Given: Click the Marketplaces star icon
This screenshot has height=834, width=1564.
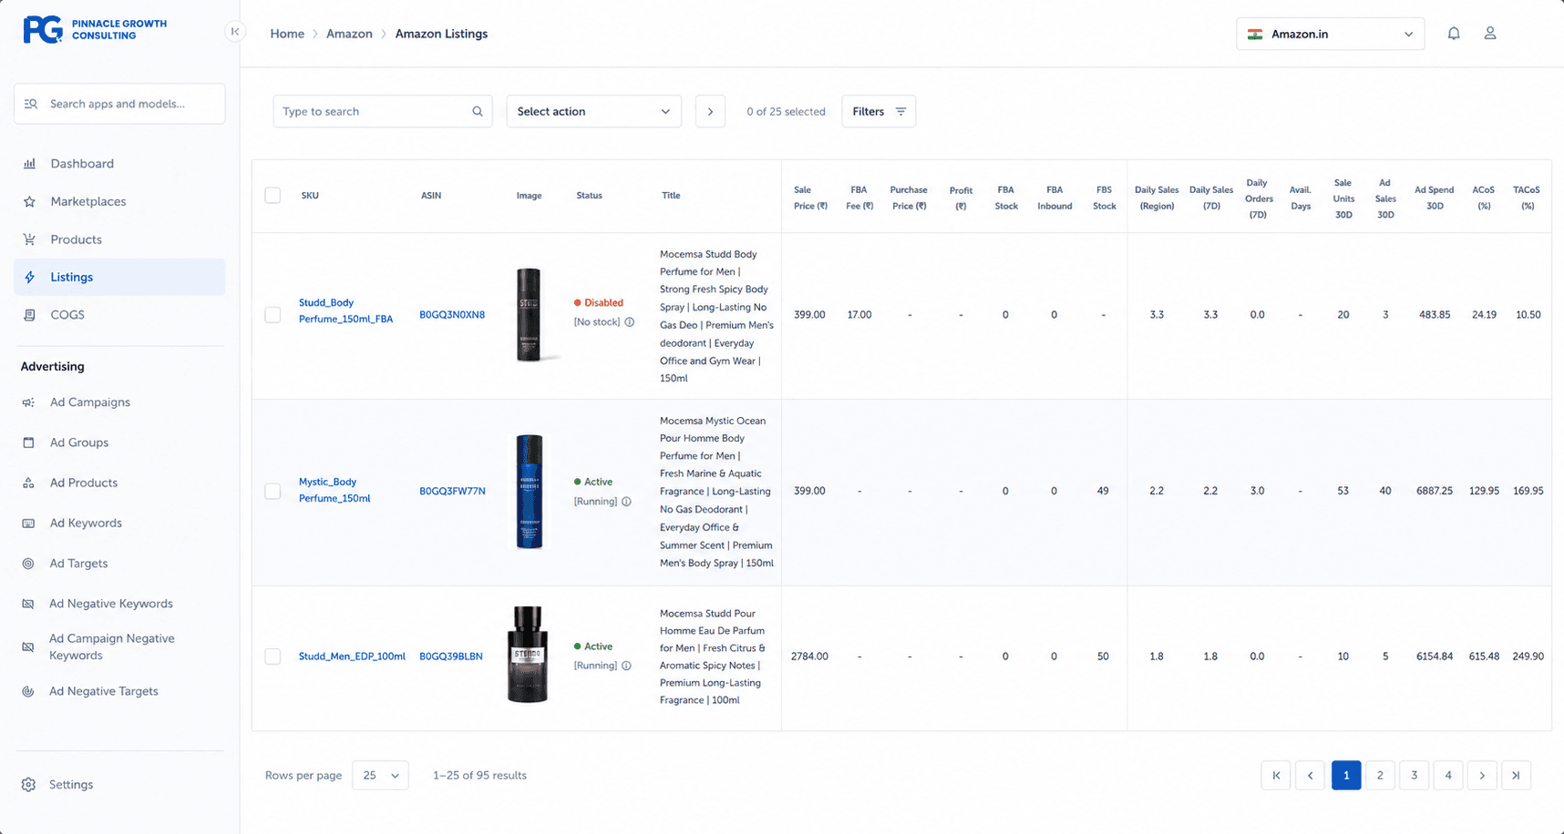Looking at the screenshot, I should (29, 201).
